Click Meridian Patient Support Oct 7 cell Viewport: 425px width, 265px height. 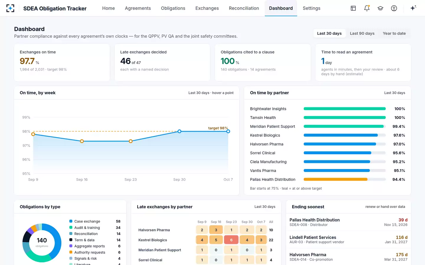tap(261, 250)
